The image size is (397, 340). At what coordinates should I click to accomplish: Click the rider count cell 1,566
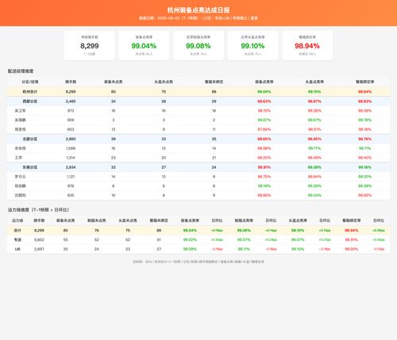pos(71,148)
